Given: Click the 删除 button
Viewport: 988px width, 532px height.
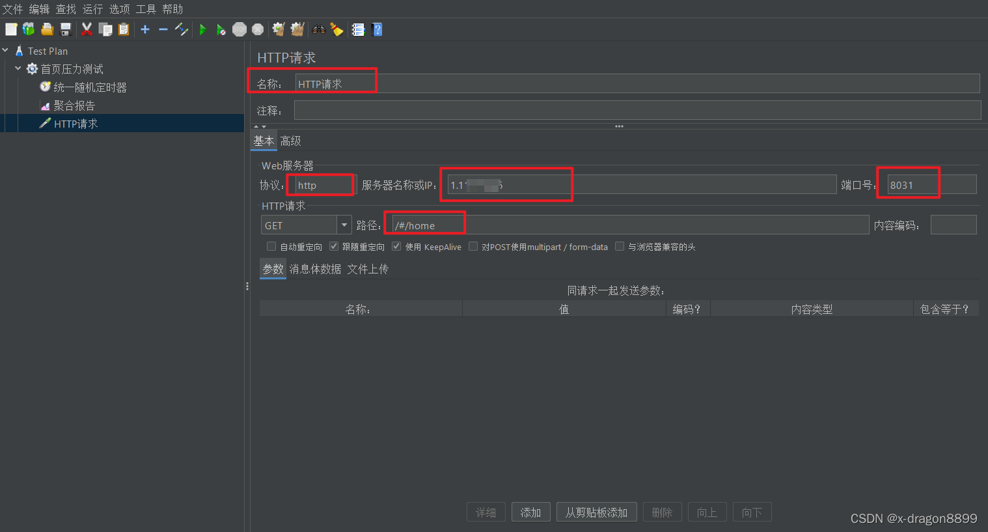Looking at the screenshot, I should (x=662, y=512).
